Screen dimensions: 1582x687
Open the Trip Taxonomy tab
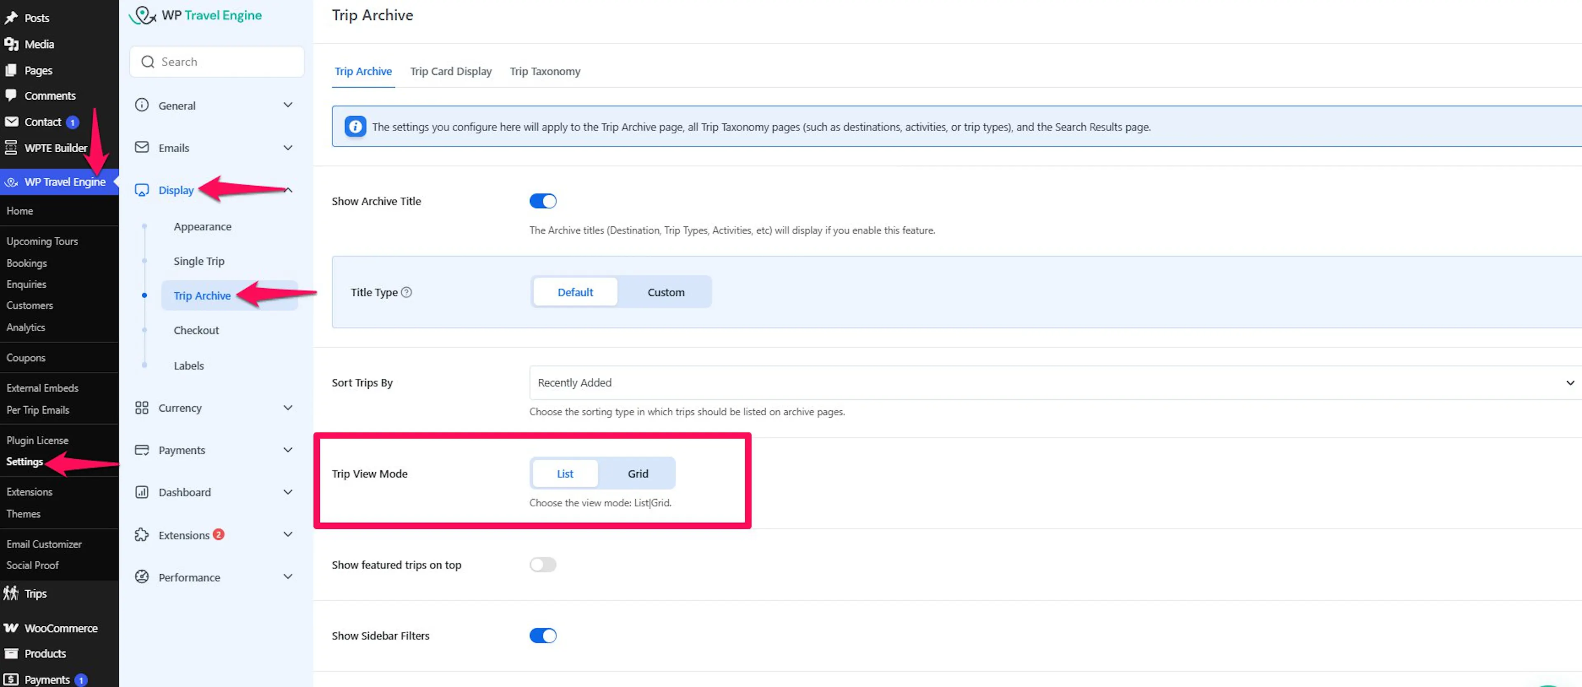point(545,71)
